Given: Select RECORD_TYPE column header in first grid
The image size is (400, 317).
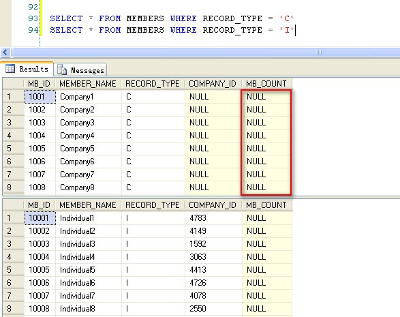Looking at the screenshot, I should click(x=153, y=84).
